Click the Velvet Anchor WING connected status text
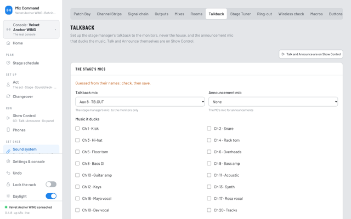351x219 pixels. (x=30, y=207)
